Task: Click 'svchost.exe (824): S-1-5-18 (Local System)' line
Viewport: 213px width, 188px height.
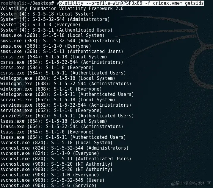Action: 57,143
